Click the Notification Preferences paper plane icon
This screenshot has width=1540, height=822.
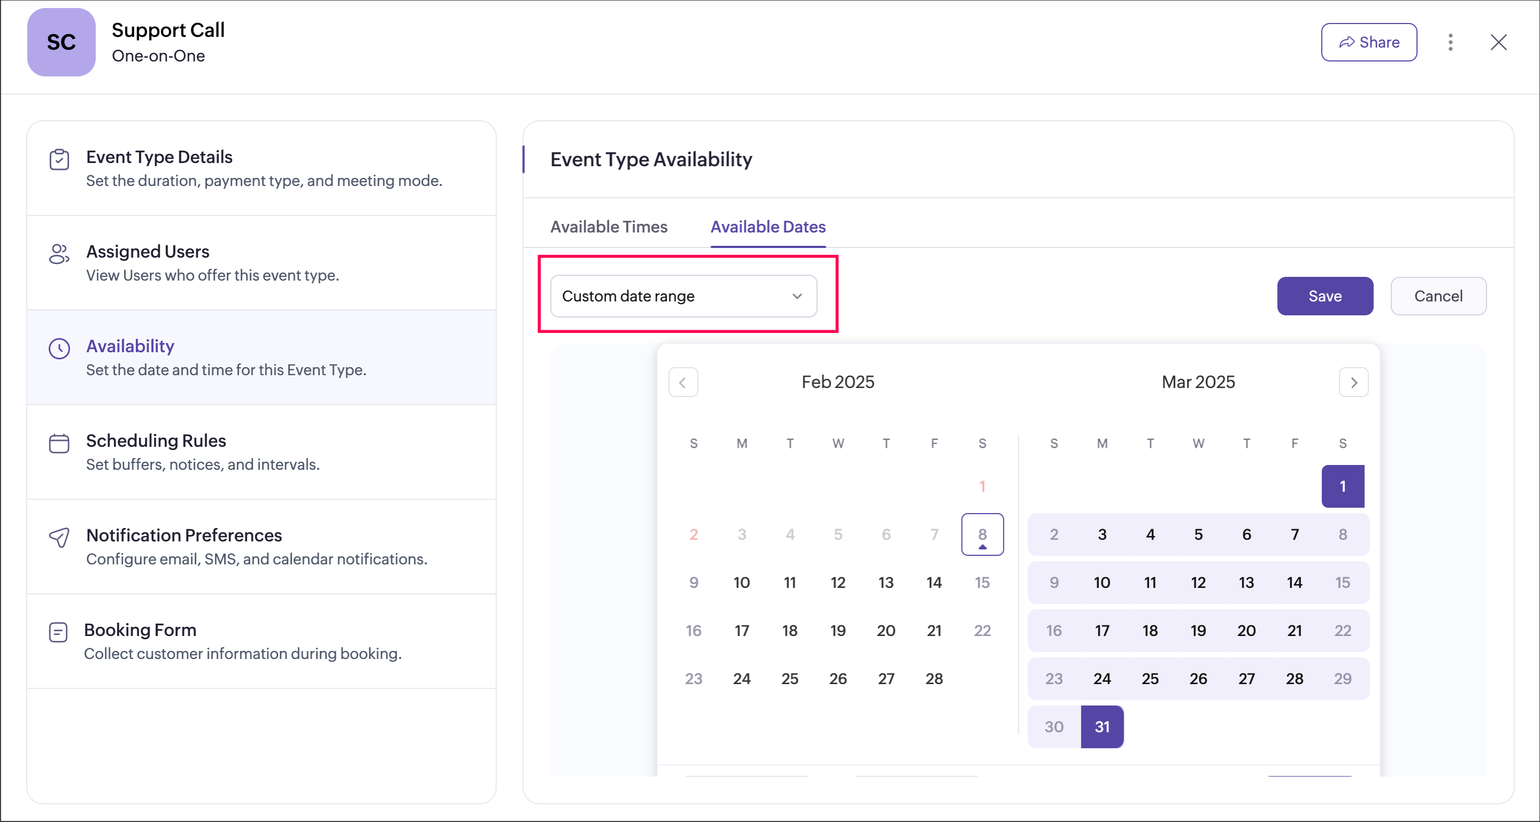(x=59, y=538)
